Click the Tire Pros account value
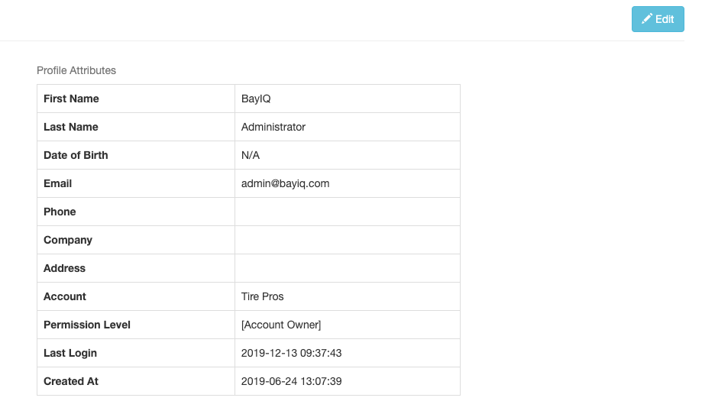Viewport: 702px width, 414px height. pos(262,296)
